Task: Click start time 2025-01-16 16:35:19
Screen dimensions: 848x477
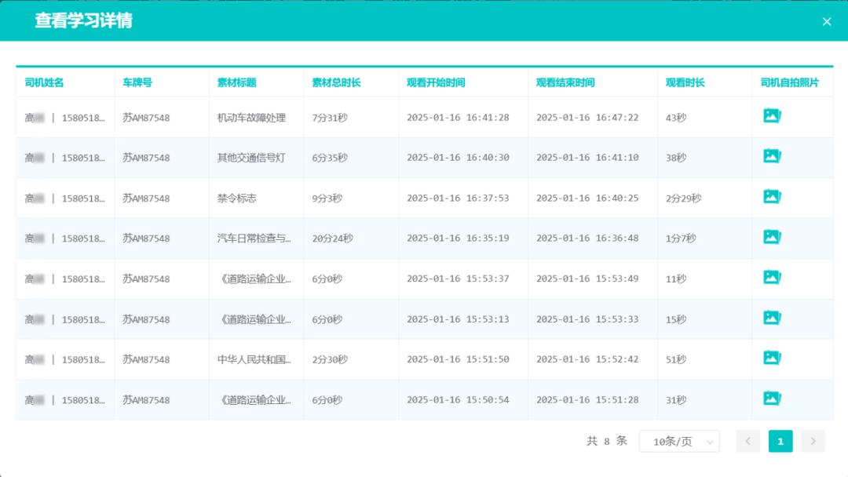Action: (458, 238)
